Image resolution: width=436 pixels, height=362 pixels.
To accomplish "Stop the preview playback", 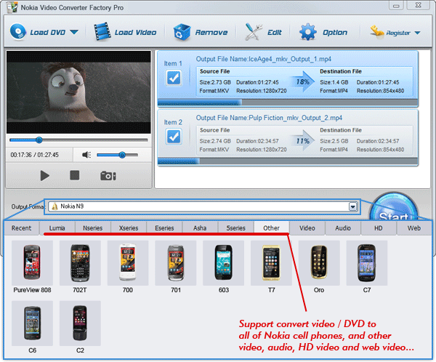I will click(75, 175).
